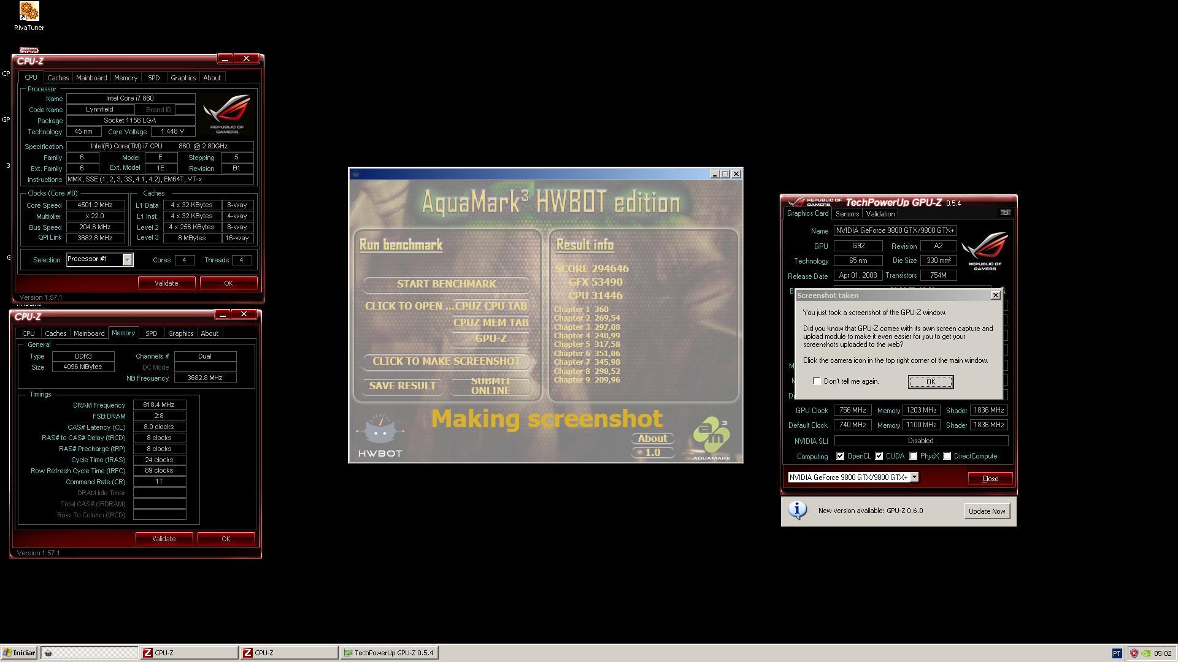Click the info icon beside new version notice

[x=797, y=510]
